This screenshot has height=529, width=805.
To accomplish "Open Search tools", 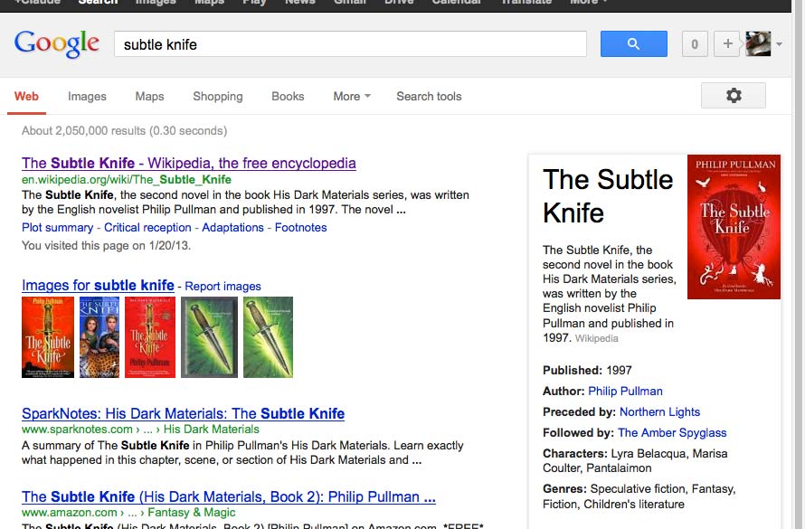I will (x=429, y=97).
